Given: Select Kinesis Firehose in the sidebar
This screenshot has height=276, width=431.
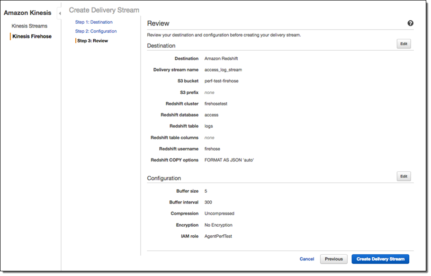Looking at the screenshot, I should coord(32,36).
